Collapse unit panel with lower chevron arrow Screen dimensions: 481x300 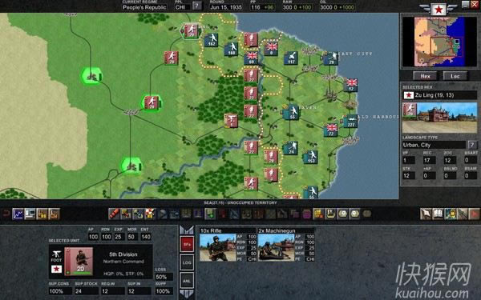187,294
